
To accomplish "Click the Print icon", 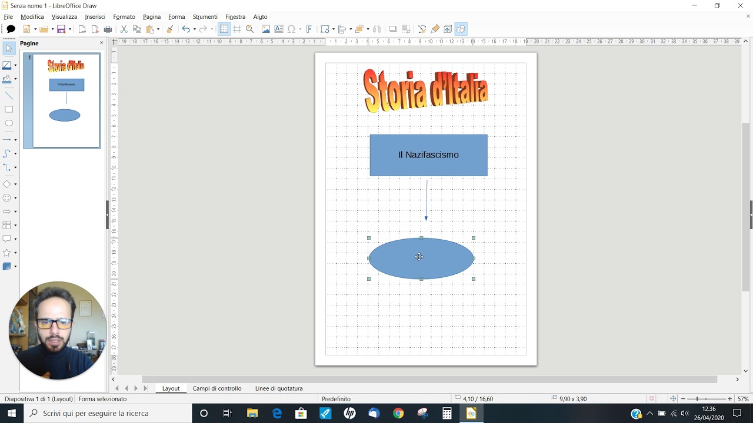I will [x=108, y=29].
